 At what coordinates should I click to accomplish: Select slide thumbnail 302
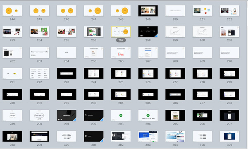coord(121,136)
